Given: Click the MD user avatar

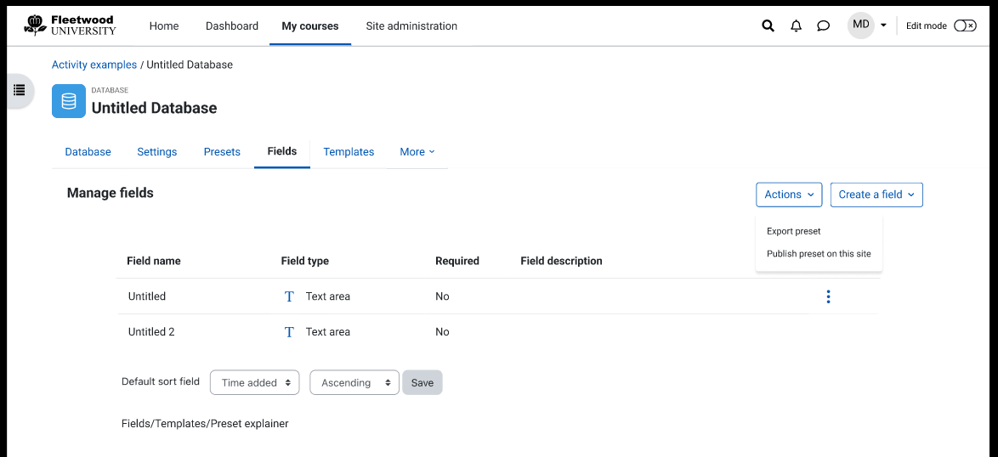Looking at the screenshot, I should [860, 25].
